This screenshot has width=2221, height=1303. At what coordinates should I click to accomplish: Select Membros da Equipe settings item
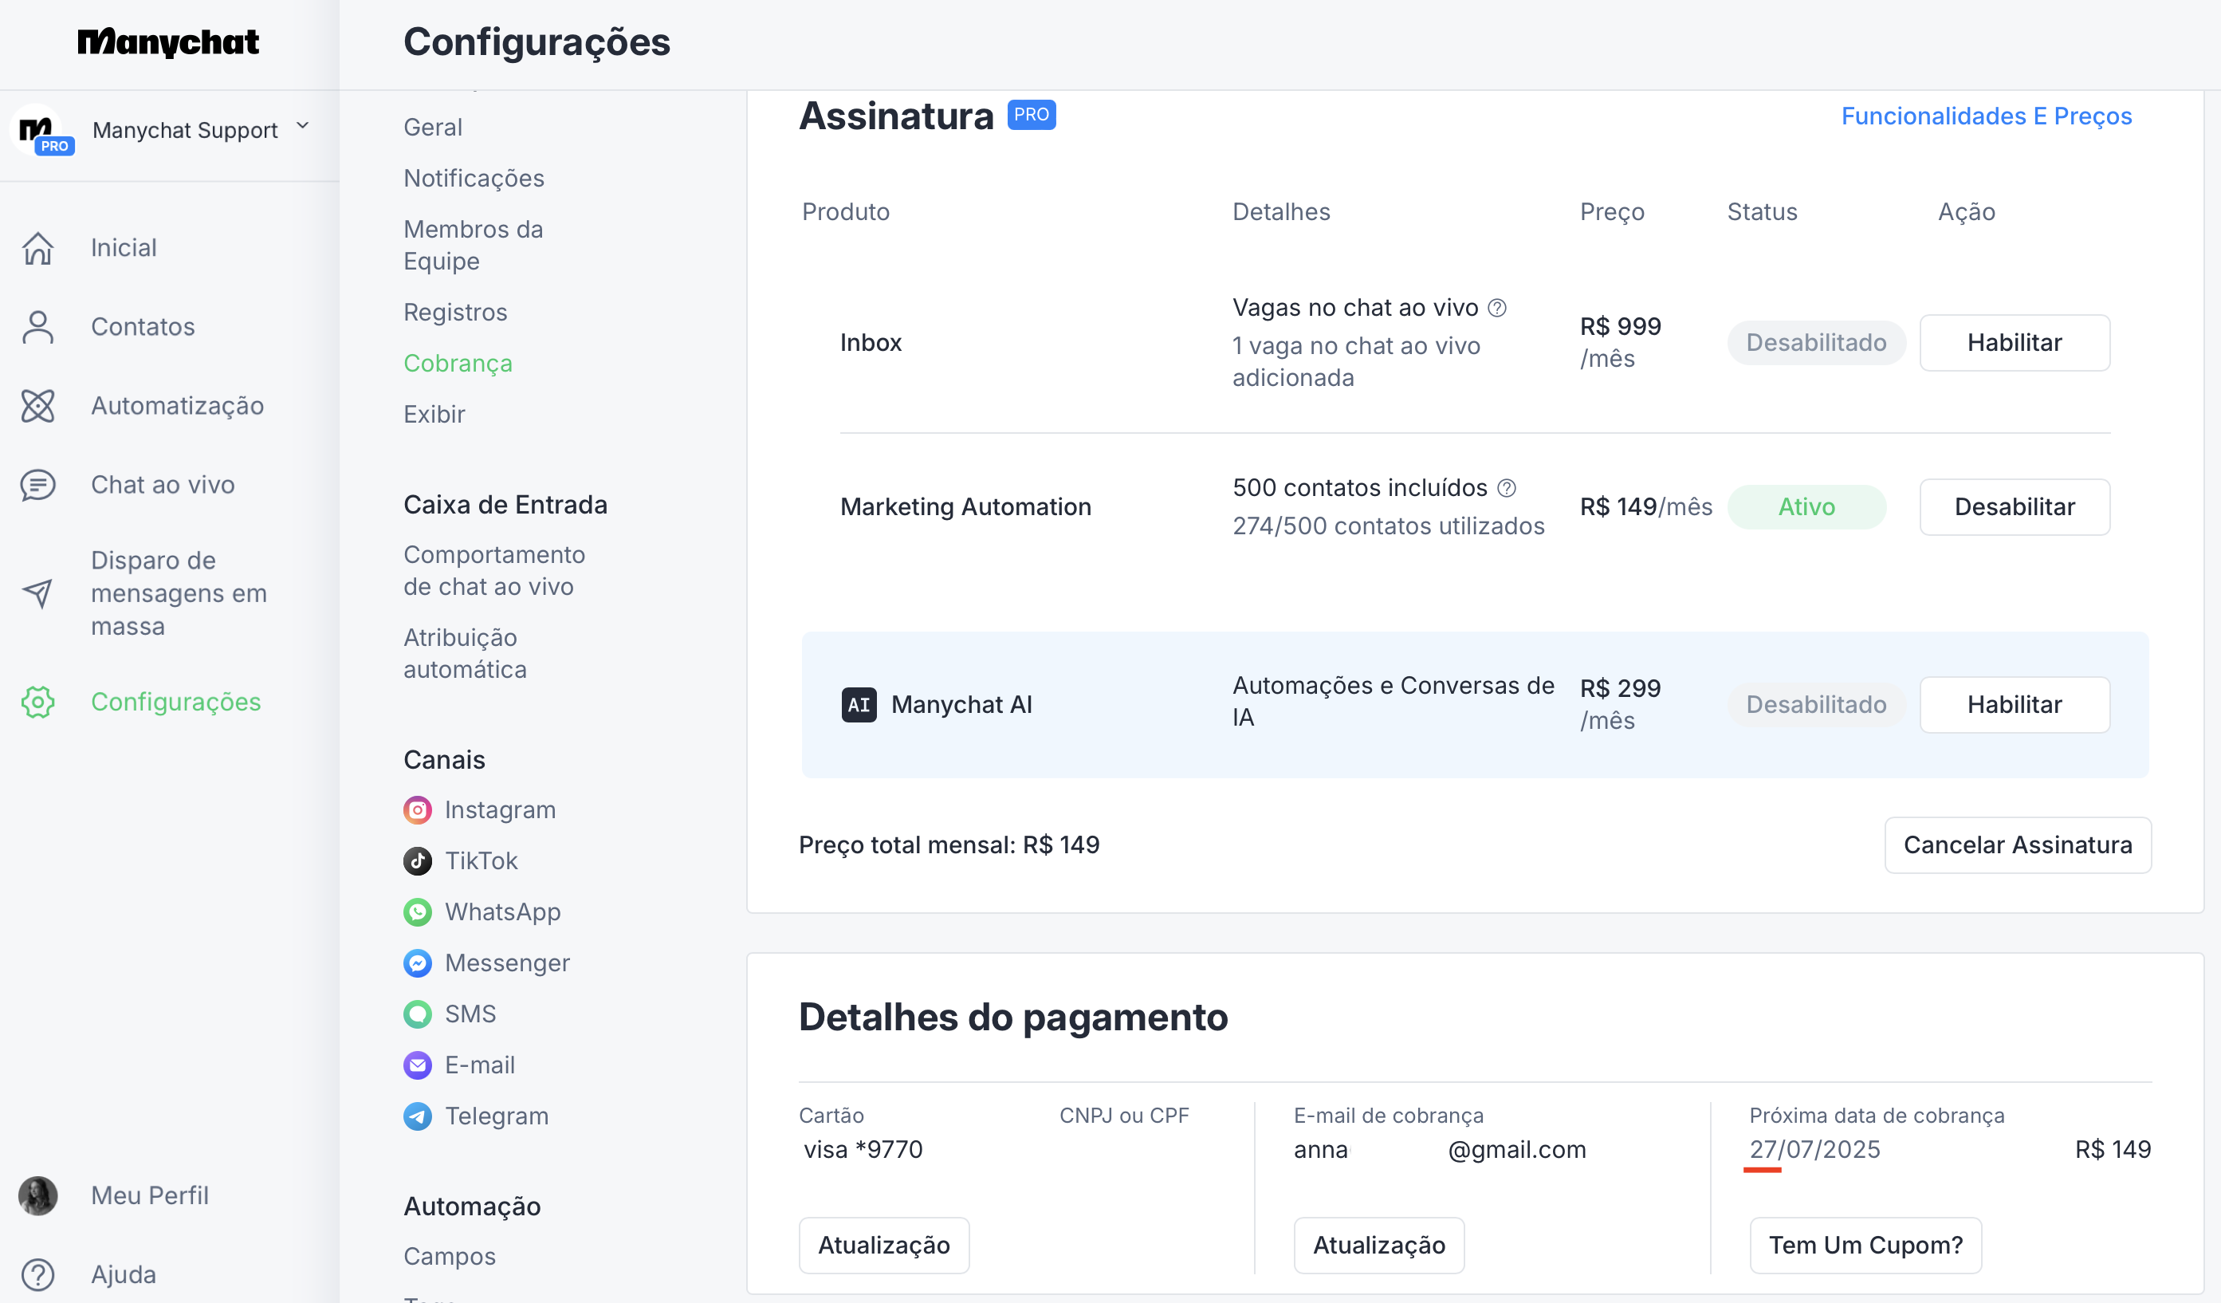click(473, 245)
